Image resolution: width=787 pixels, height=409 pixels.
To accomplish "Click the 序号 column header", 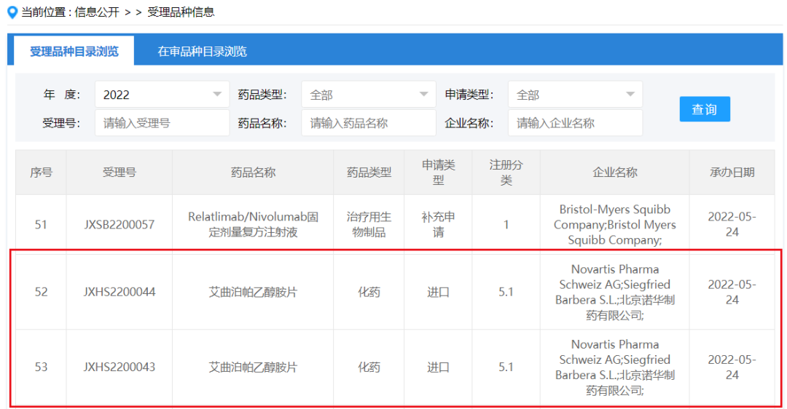I will tap(41, 172).
